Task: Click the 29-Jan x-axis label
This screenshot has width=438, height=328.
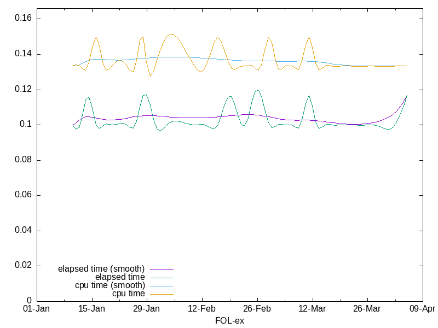Action: [x=147, y=309]
